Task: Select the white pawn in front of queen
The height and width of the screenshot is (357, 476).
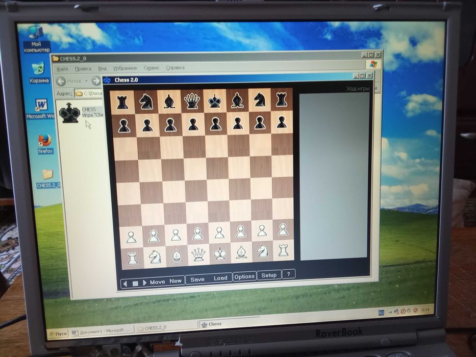Action: pyautogui.click(x=197, y=234)
